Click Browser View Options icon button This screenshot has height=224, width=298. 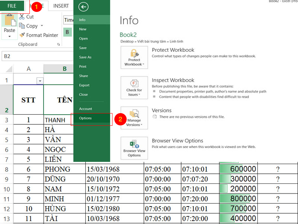point(134,148)
